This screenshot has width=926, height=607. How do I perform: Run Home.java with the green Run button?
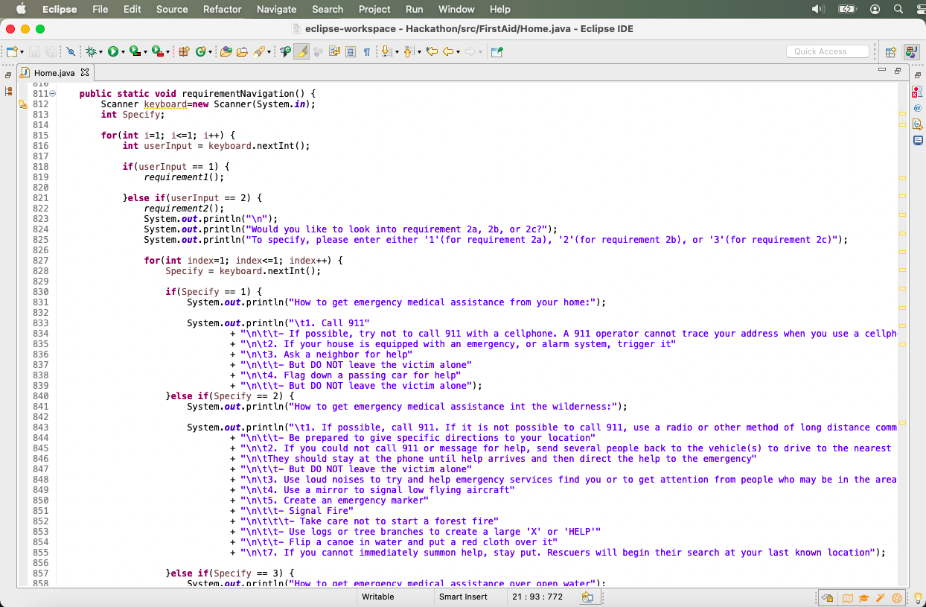tap(113, 52)
